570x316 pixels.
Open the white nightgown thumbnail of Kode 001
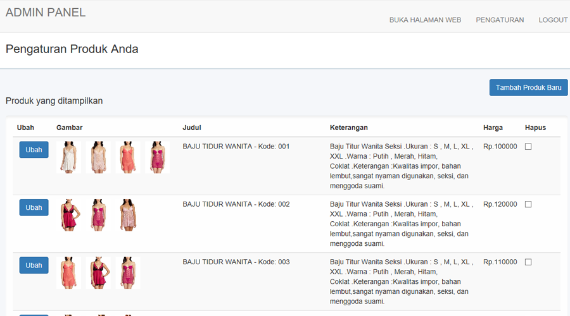pos(68,157)
